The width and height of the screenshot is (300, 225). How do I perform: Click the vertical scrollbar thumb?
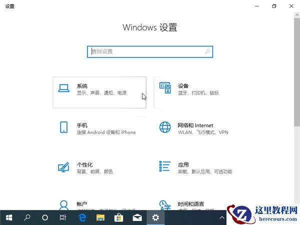297,72
